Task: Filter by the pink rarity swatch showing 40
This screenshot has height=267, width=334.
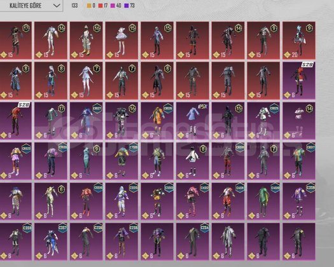Action: [116, 6]
